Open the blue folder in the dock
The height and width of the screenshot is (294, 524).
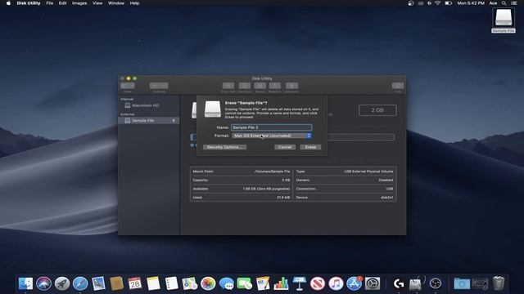point(462,283)
